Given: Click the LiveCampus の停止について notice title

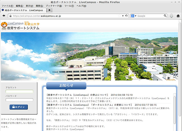Looking at the screenshot, I should [77, 95].
